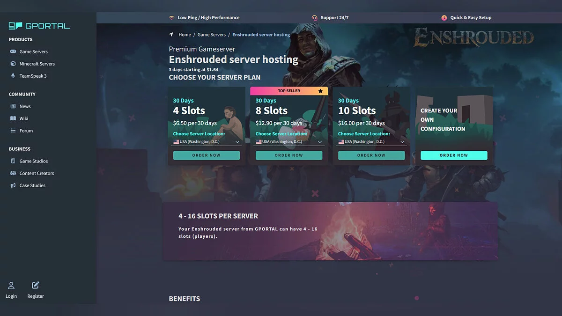Click the Support 24/7 headset icon
The image size is (562, 316).
315,18
